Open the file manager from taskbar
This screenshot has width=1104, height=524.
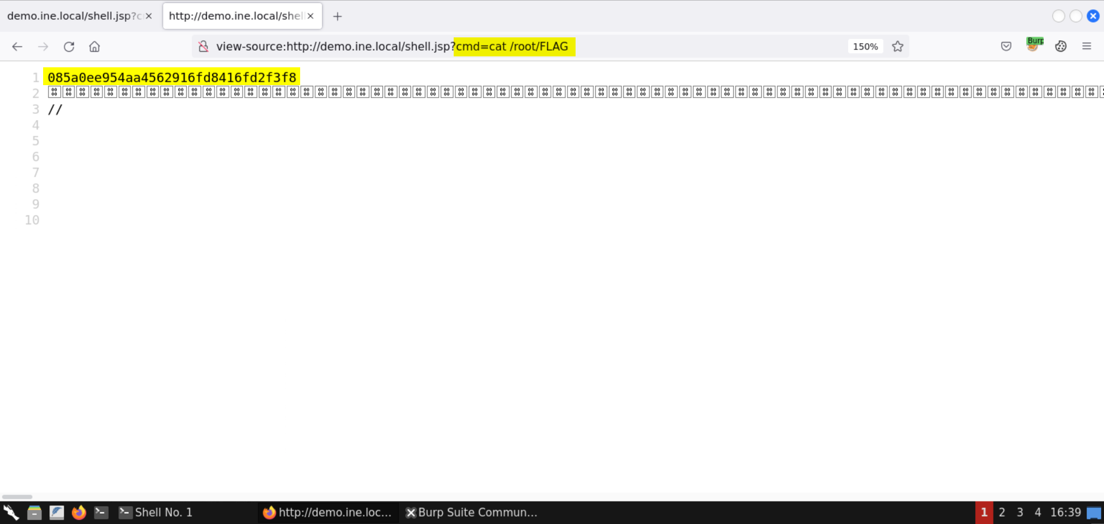coord(34,512)
